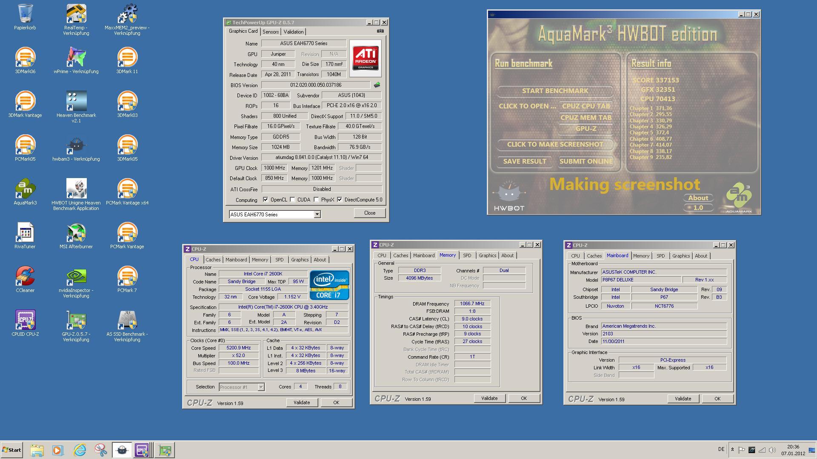Click GPU-Z camera screenshot icon
The image size is (817, 459).
pos(380,31)
